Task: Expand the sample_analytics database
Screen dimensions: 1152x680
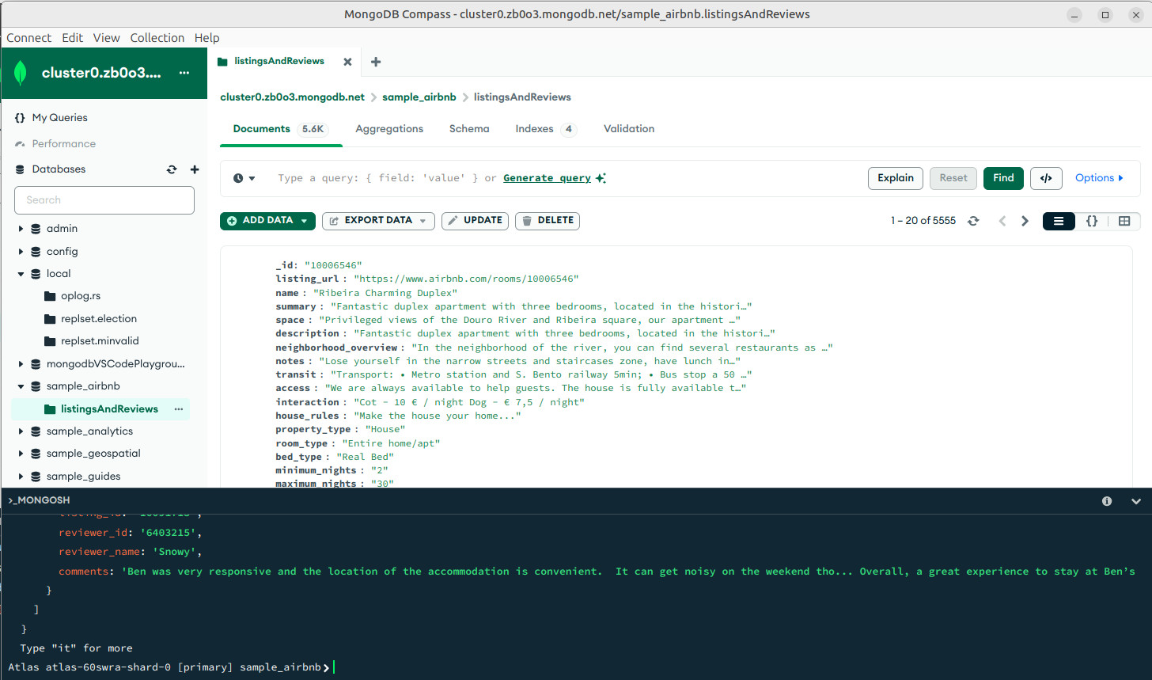Action: coord(21,431)
